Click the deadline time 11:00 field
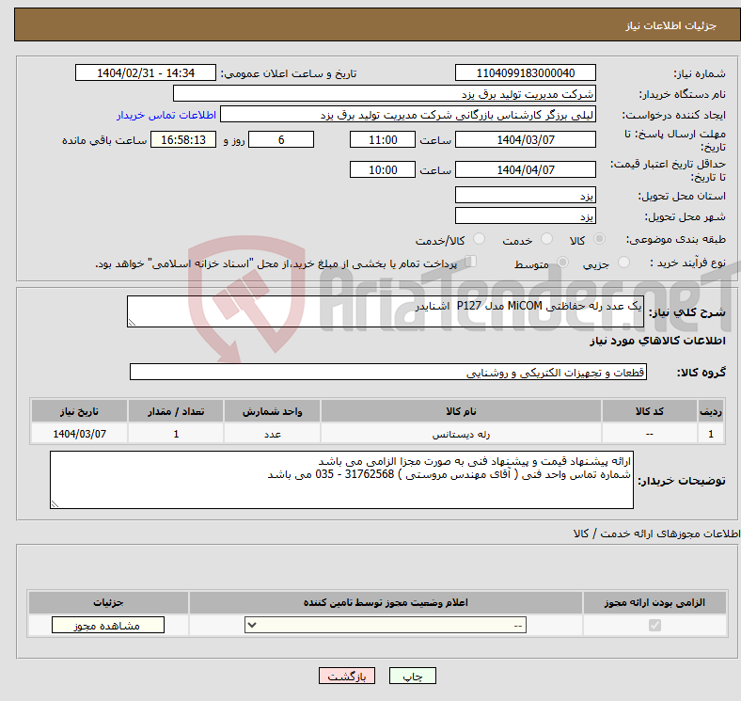This screenshot has width=741, height=701. tap(383, 139)
